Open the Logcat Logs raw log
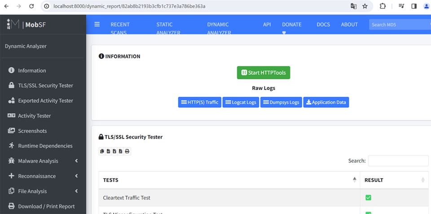The width and height of the screenshot is (431, 214). point(241,102)
